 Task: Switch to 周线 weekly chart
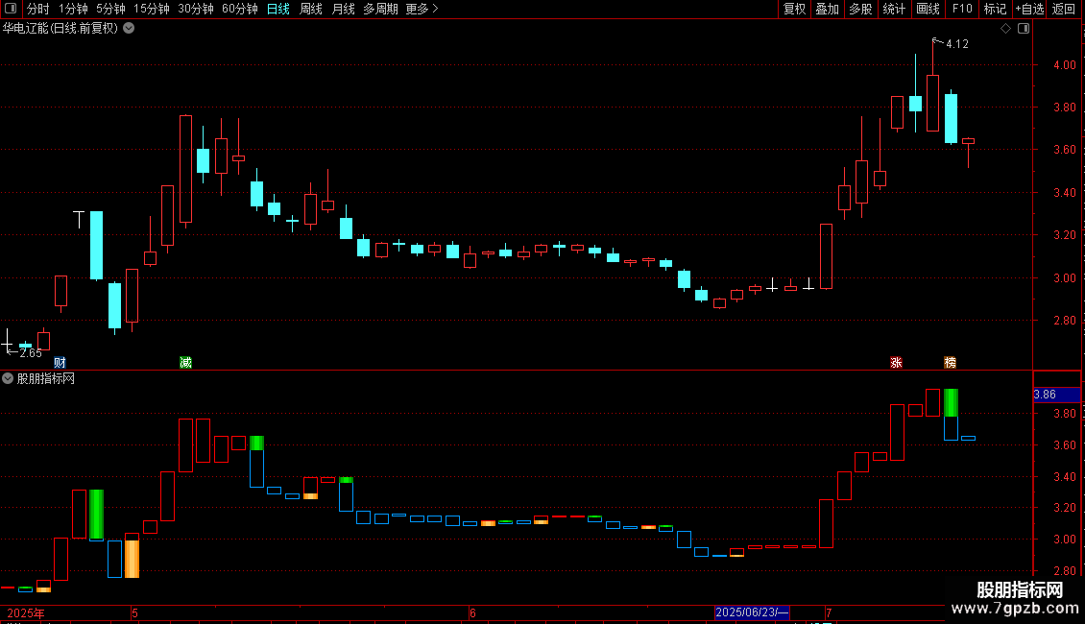point(311,9)
